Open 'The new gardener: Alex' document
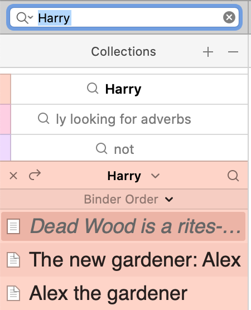 pos(124,260)
